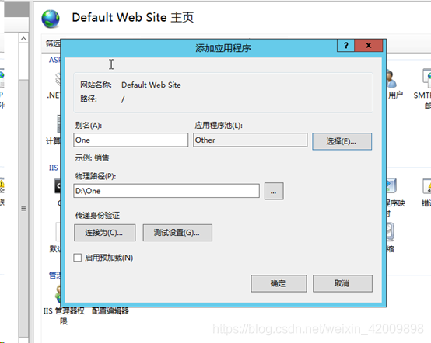Image resolution: width=431 pixels, height=343 pixels.
Task: Click the 别名 input field containing One
Action: click(131, 140)
